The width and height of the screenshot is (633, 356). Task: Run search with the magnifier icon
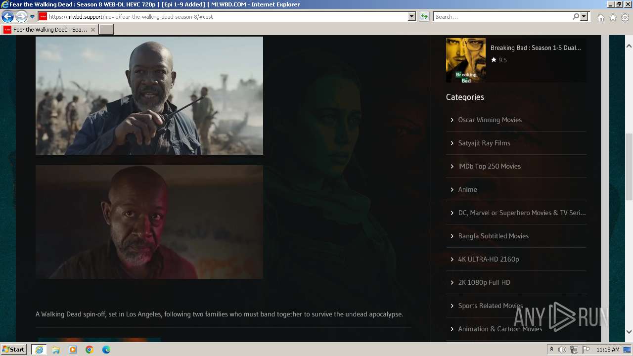pyautogui.click(x=576, y=17)
